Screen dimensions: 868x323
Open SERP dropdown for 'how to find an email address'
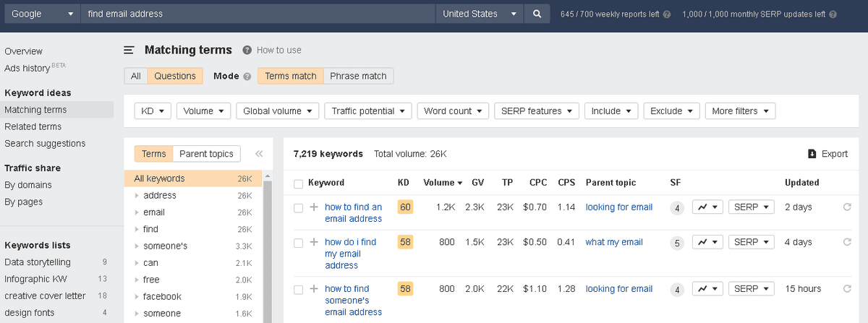point(751,207)
